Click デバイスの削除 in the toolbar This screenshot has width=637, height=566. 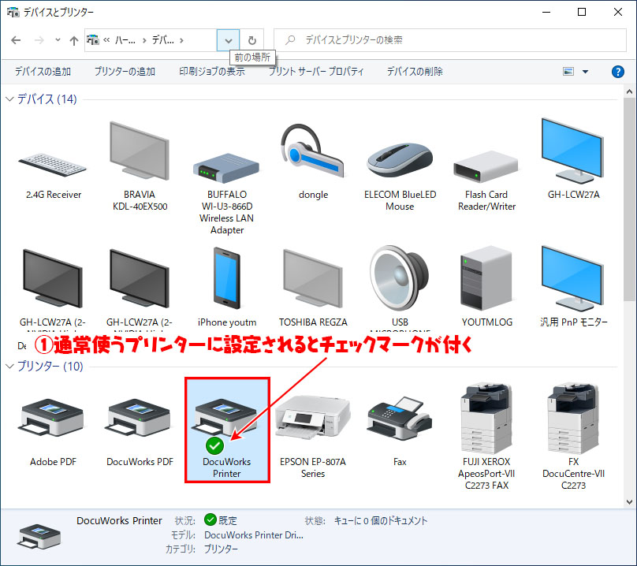(415, 72)
